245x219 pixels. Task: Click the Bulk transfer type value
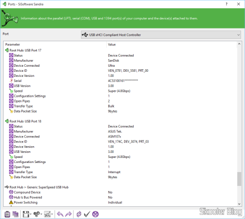[111, 106]
